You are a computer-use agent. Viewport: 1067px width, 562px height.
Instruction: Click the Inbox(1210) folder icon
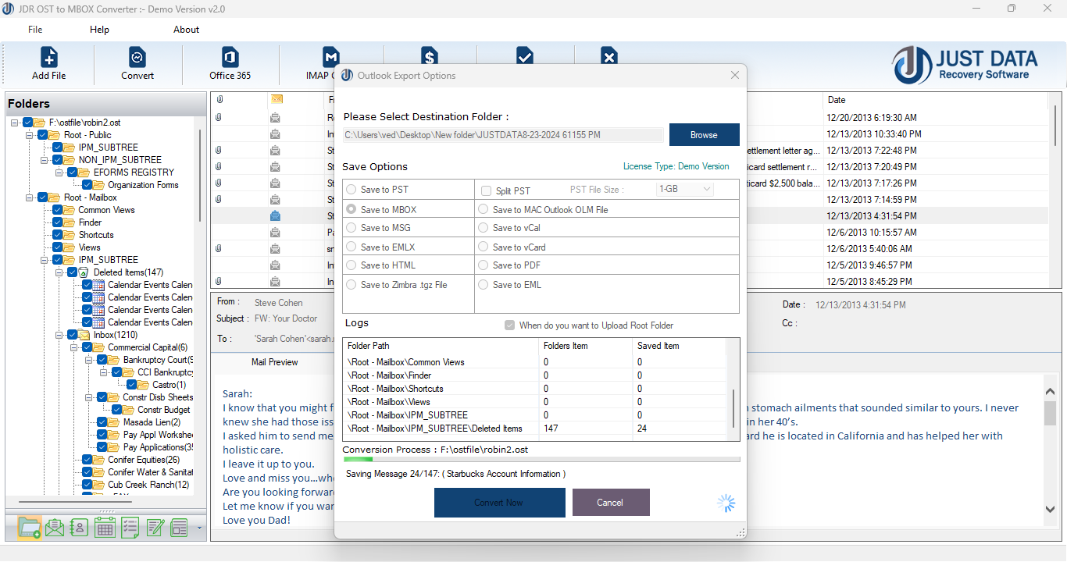(x=84, y=335)
